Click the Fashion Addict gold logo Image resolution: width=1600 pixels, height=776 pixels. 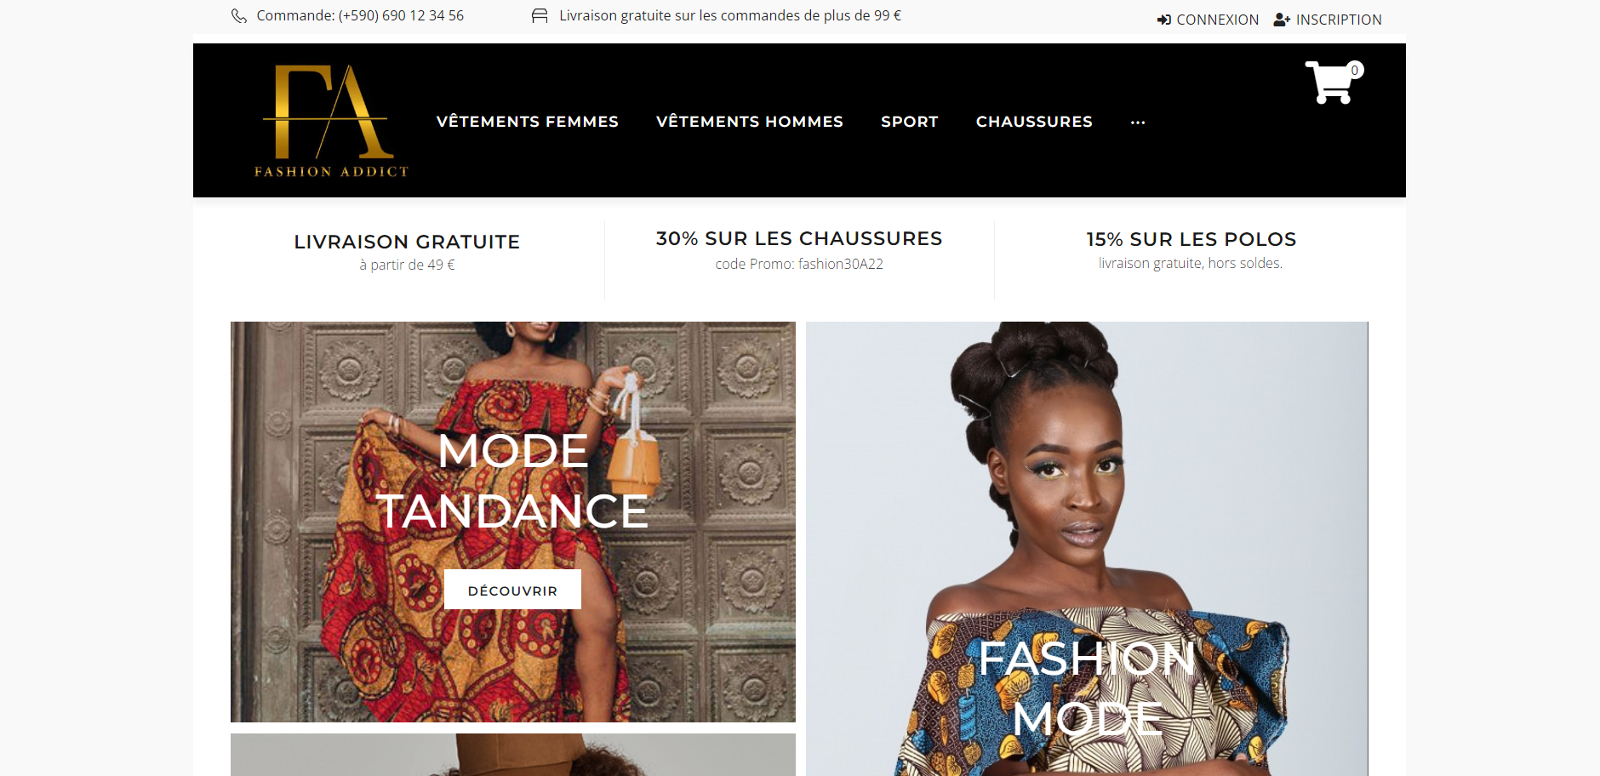[x=331, y=121]
